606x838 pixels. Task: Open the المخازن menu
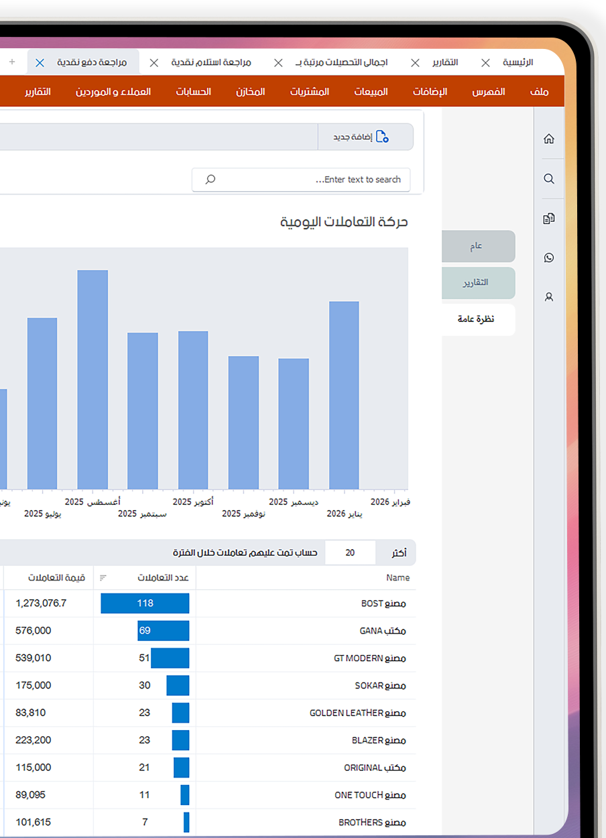(250, 92)
